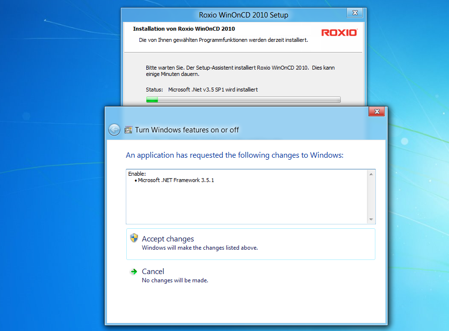The image size is (449, 331).
Task: Close the Roxio WinOnCD 2010 Setup window
Action: click(x=355, y=13)
